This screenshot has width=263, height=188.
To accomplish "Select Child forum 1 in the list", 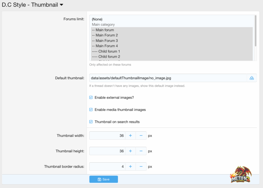I will pyautogui.click(x=172, y=51).
